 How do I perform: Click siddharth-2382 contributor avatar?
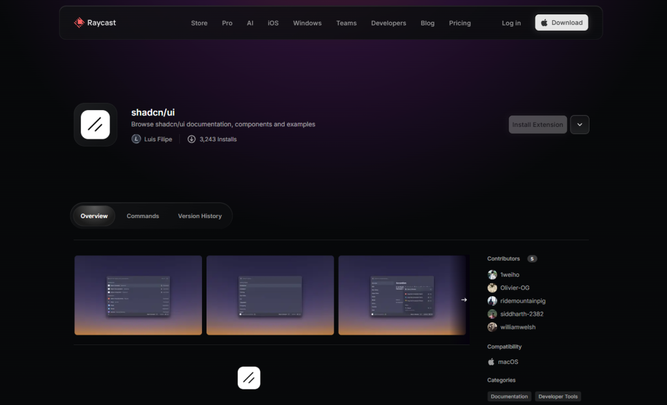(492, 314)
